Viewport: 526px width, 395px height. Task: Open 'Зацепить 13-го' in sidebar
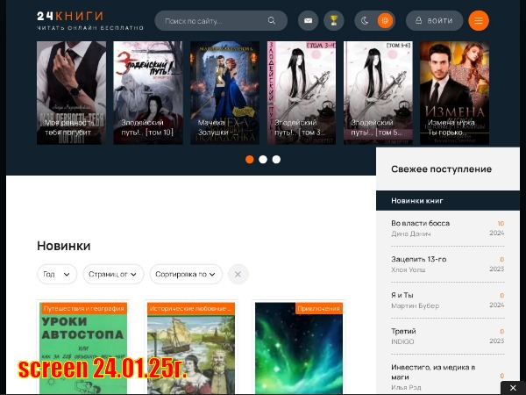419,259
